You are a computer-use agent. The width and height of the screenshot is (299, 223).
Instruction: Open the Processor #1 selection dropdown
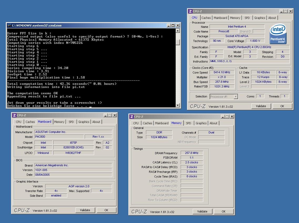[236, 97]
